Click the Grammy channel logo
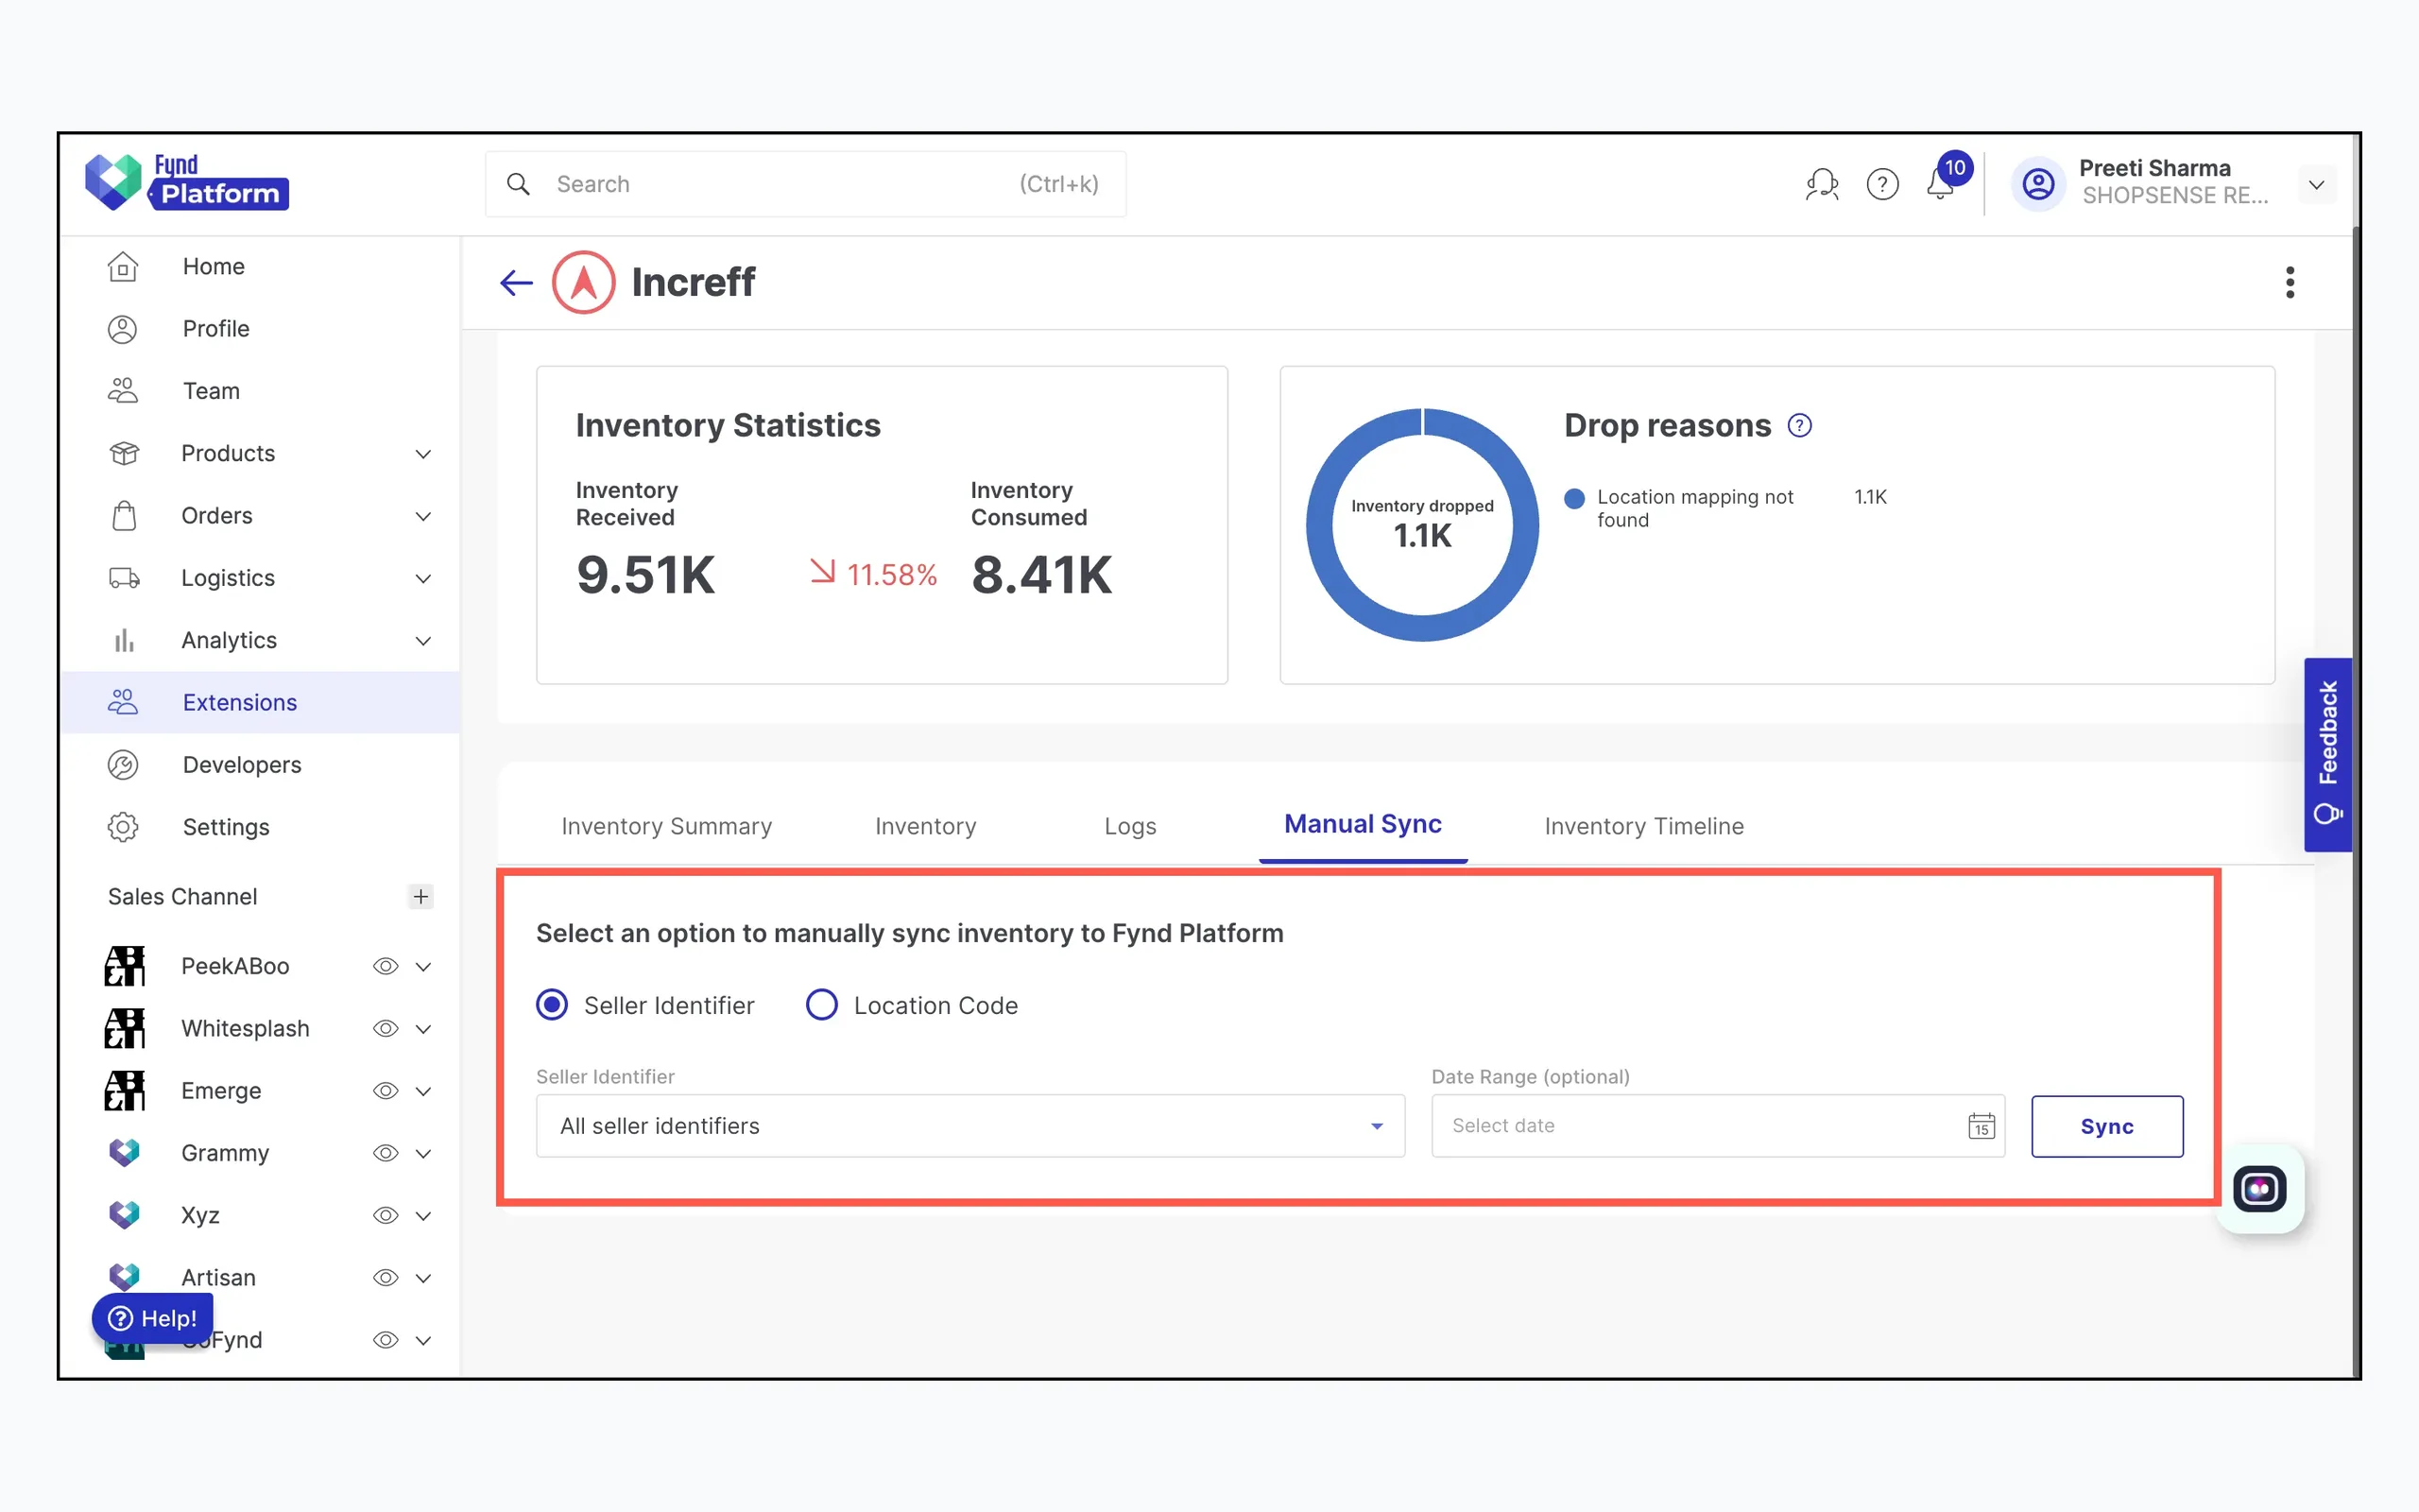The width and height of the screenshot is (2419, 1512). point(124,1153)
